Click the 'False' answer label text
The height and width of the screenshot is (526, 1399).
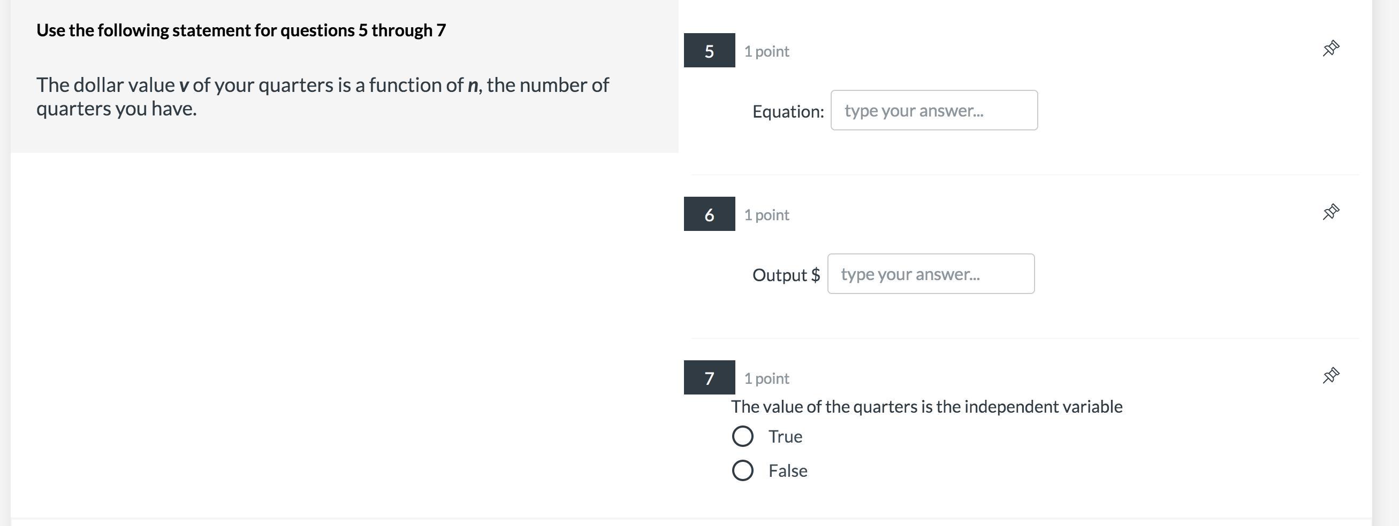pos(787,471)
